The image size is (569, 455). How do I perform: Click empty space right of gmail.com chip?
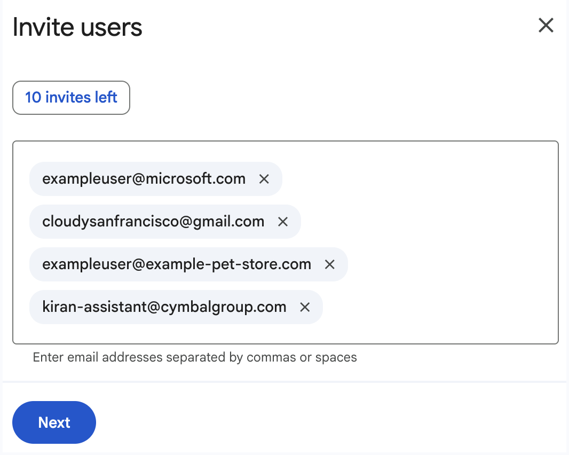(x=427, y=222)
